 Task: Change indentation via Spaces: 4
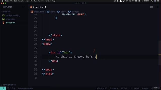click(x=114, y=88)
